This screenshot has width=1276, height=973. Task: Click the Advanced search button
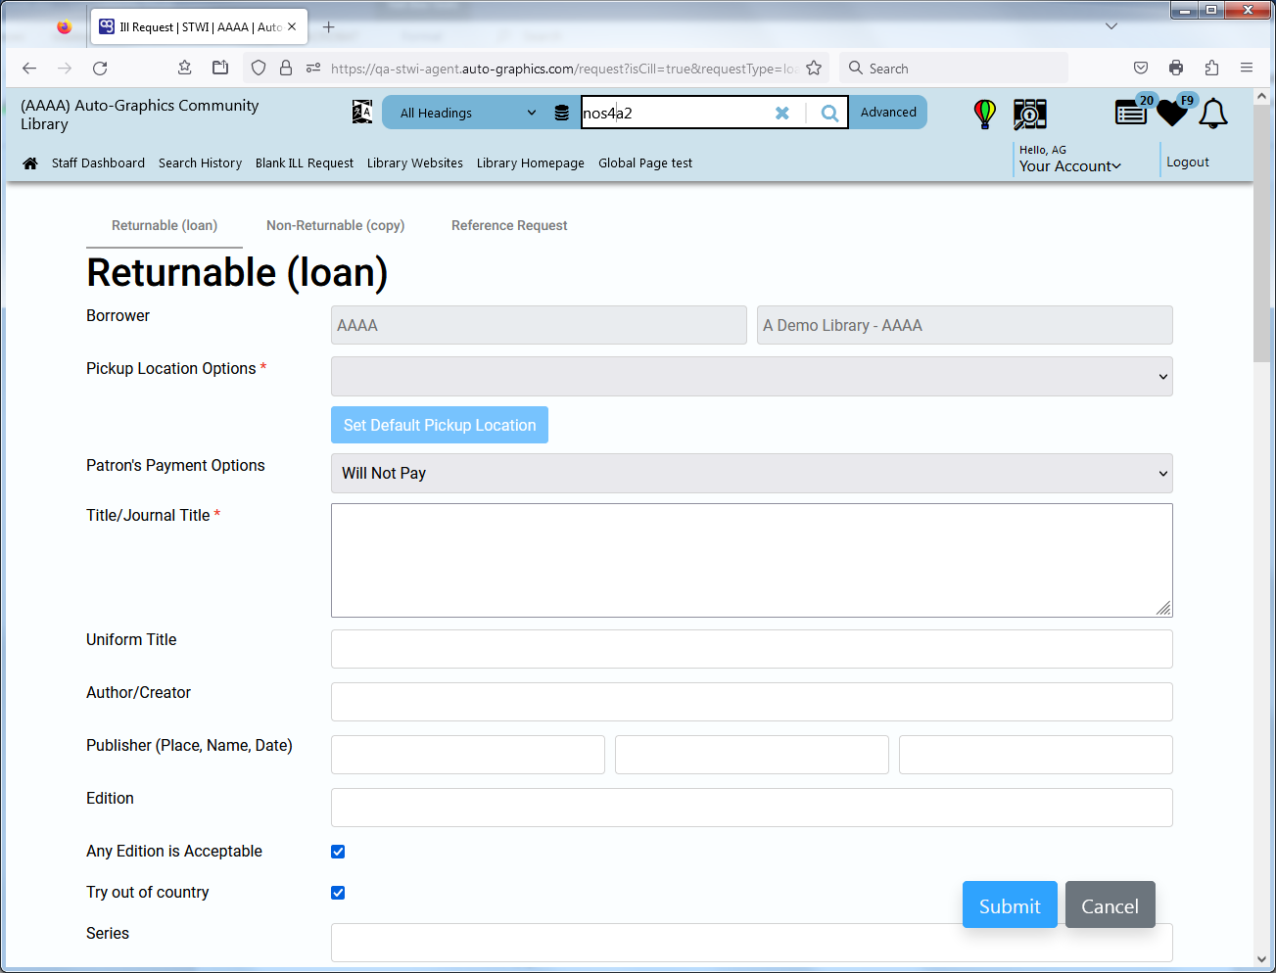coord(888,113)
